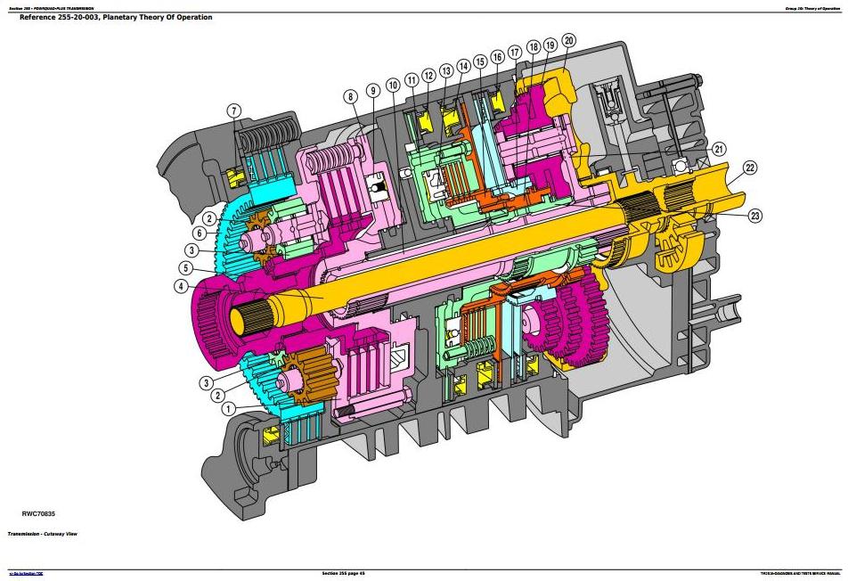Click callout number 18
This screenshot has width=848, height=581.
[x=534, y=47]
